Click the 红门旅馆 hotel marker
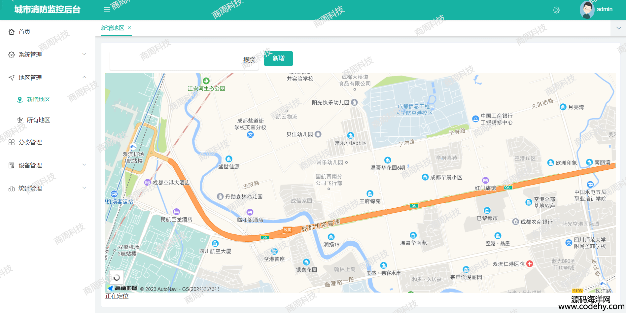626x313 pixels. click(485, 180)
